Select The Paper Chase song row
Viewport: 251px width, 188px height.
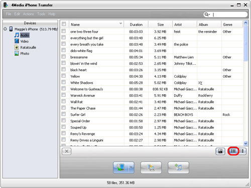coord(152,108)
